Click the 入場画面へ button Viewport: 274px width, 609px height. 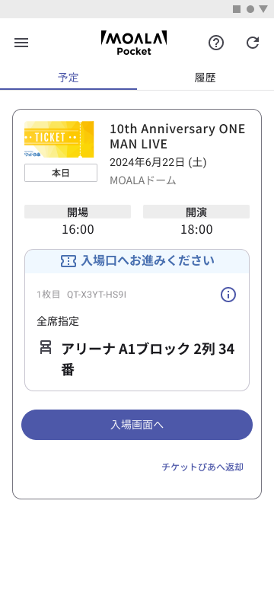point(137,425)
